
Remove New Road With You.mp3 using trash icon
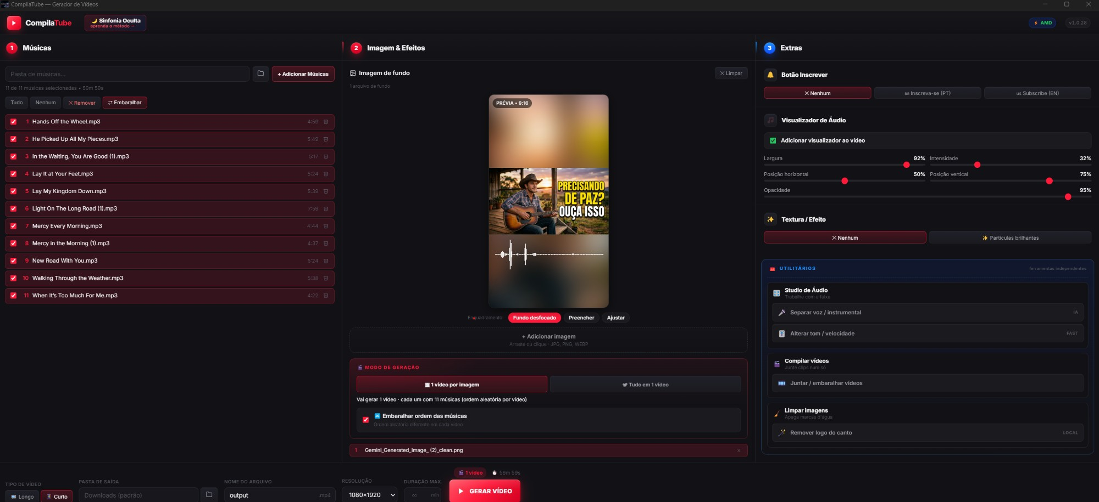[x=326, y=261]
